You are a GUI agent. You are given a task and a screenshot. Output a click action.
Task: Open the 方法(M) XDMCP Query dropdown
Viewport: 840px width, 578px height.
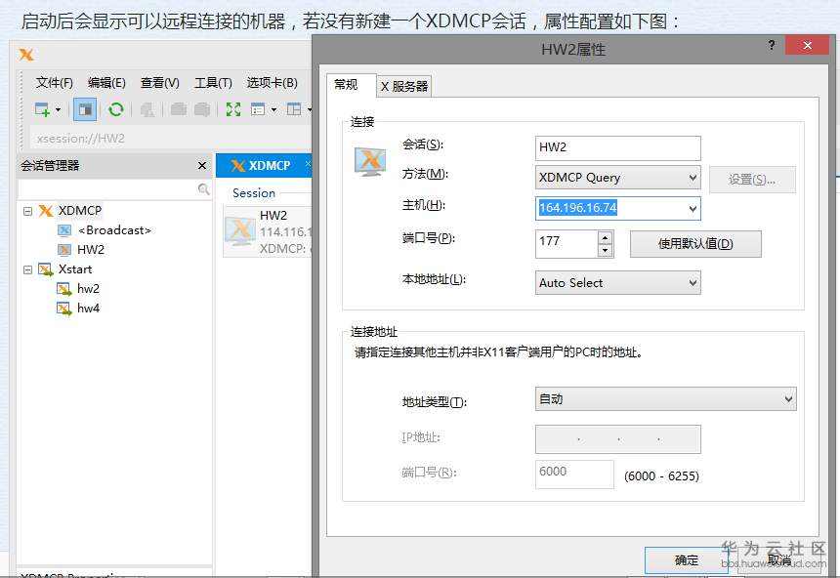[x=617, y=178]
